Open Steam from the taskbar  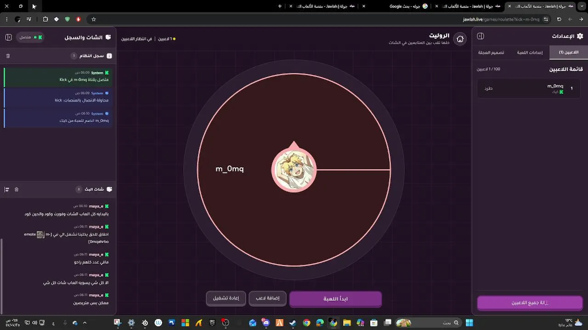[x=293, y=323]
